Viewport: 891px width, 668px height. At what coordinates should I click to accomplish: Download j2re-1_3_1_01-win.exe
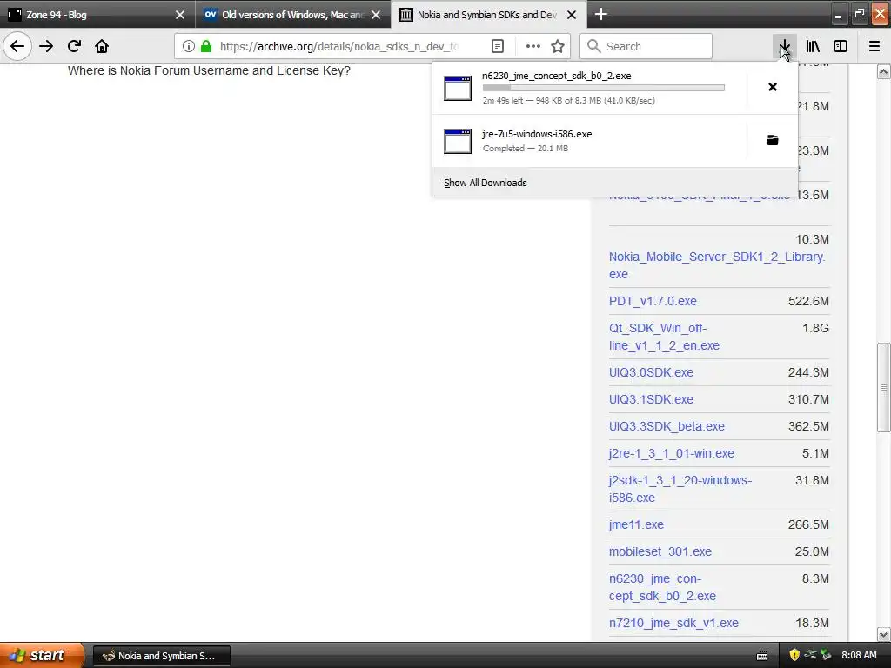672,453
